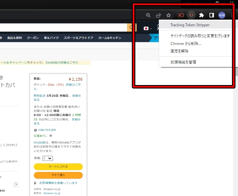Image resolution: width=238 pixels, height=196 pixels.
Task: Click Kindle版の詳細はこちら link
Action: (62, 62)
